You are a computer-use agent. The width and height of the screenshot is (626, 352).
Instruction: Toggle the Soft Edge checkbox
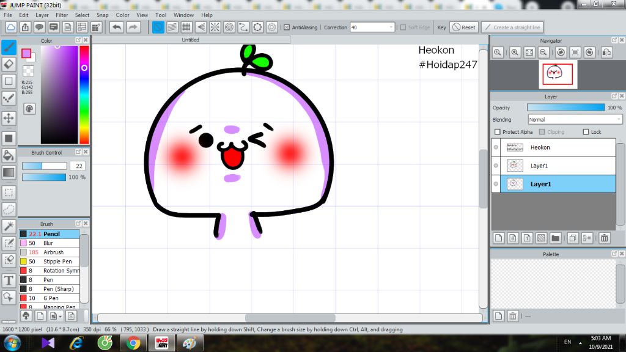tap(403, 28)
